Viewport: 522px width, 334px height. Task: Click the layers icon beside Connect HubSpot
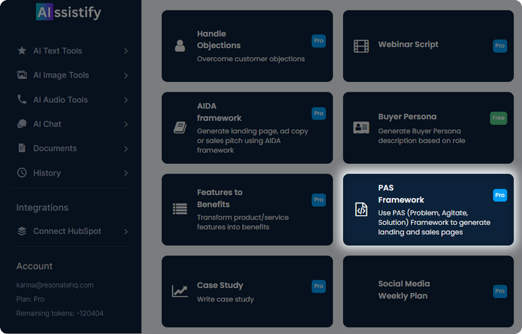22,231
